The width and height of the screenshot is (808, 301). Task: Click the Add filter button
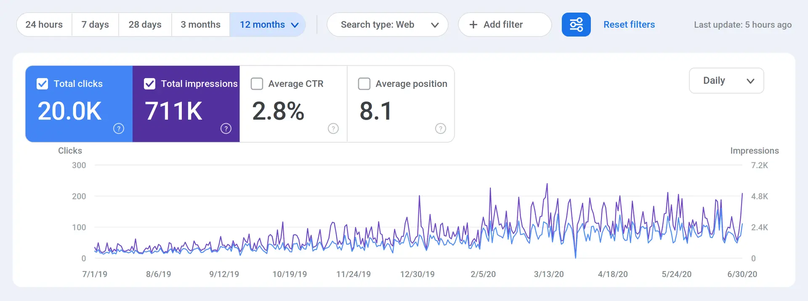pos(505,25)
